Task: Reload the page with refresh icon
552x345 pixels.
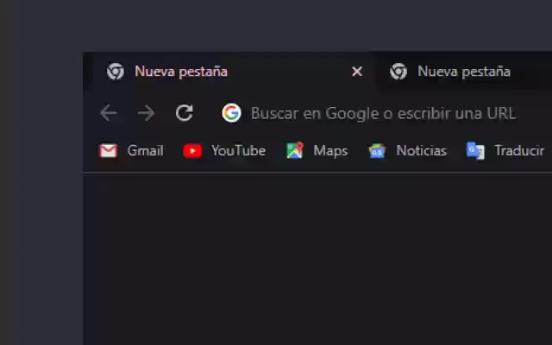Action: point(185,113)
